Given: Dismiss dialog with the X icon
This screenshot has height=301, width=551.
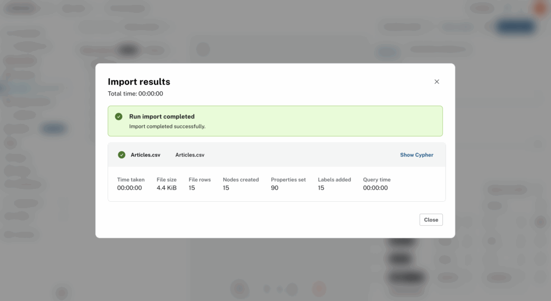Looking at the screenshot, I should [x=436, y=82].
